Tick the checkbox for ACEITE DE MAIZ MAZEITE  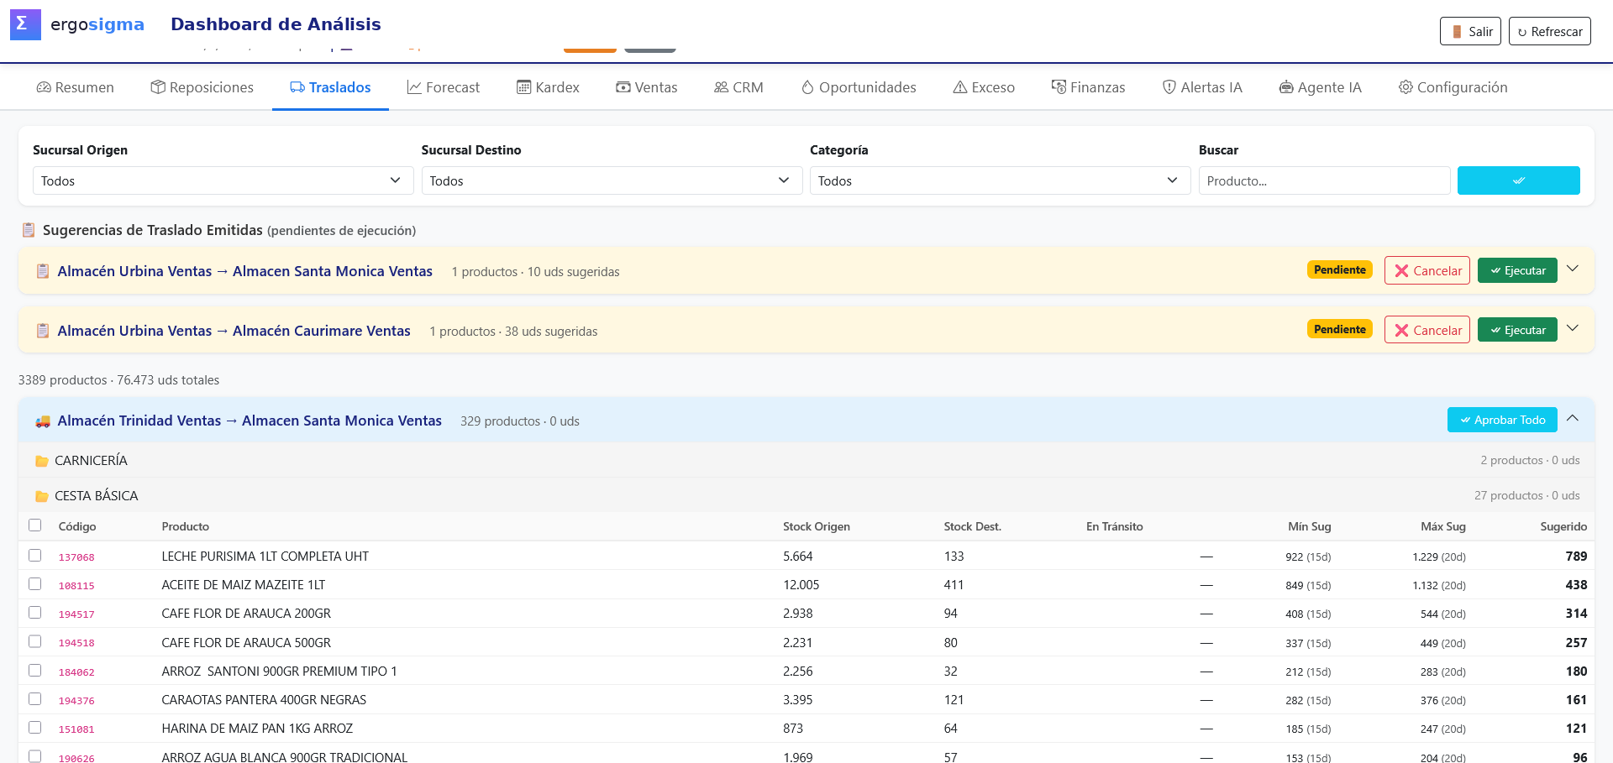[34, 584]
